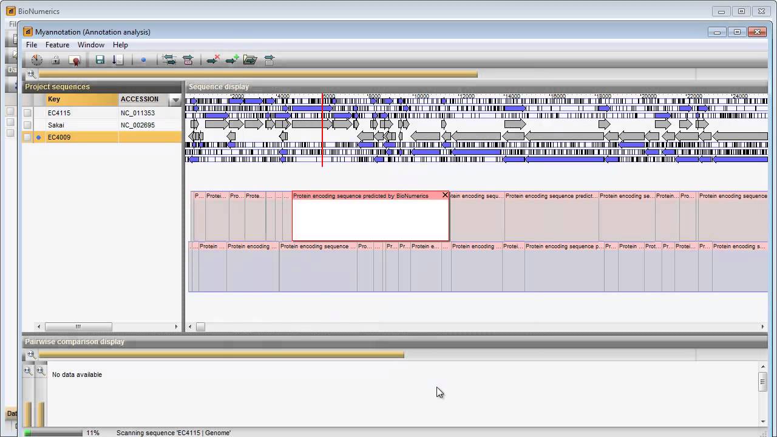Click the open folder with arrow icon
Image resolution: width=777 pixels, height=437 pixels.
tap(250, 59)
